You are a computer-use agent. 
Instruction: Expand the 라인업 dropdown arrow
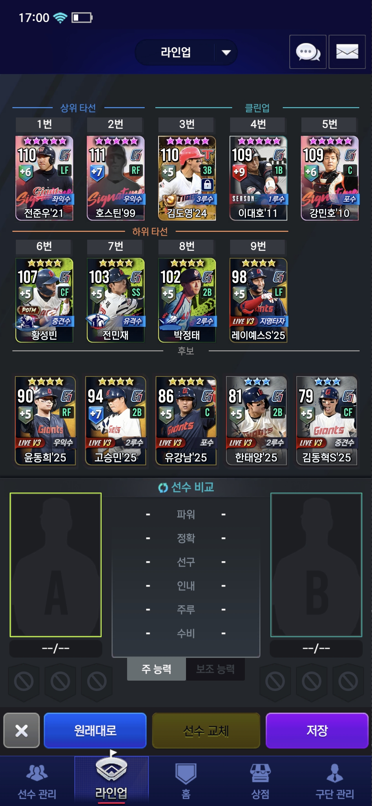(x=226, y=52)
